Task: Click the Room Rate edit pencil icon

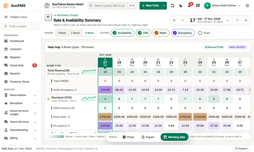Action: (x=69, y=117)
